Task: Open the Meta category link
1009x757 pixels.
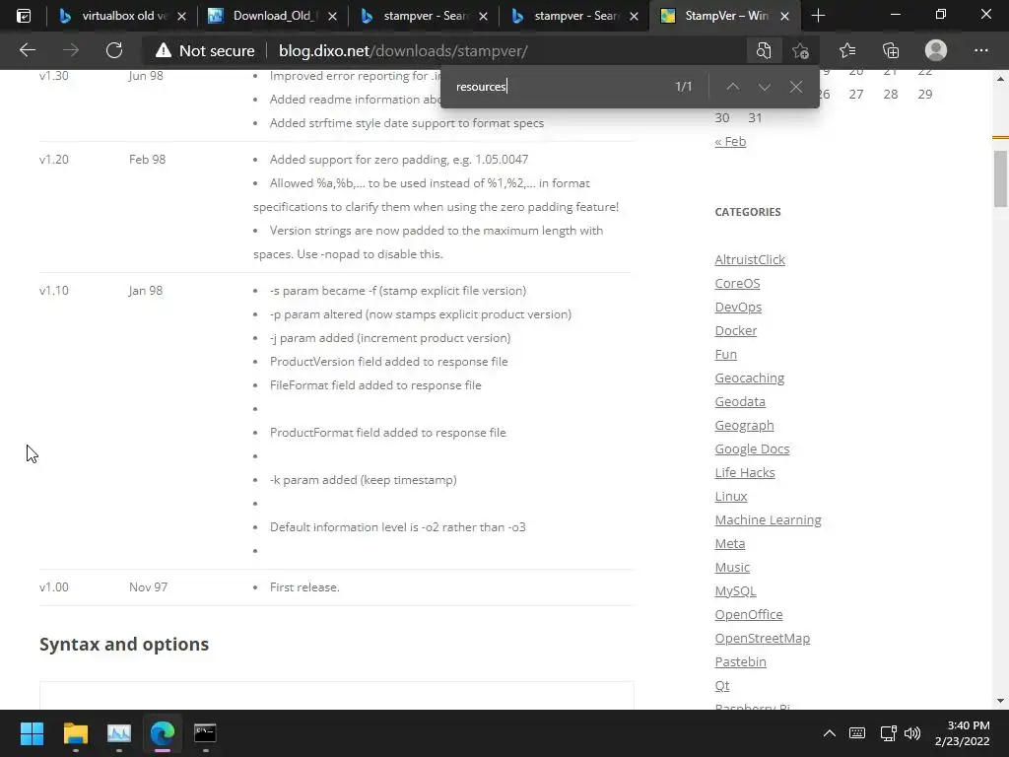Action: tap(730, 543)
